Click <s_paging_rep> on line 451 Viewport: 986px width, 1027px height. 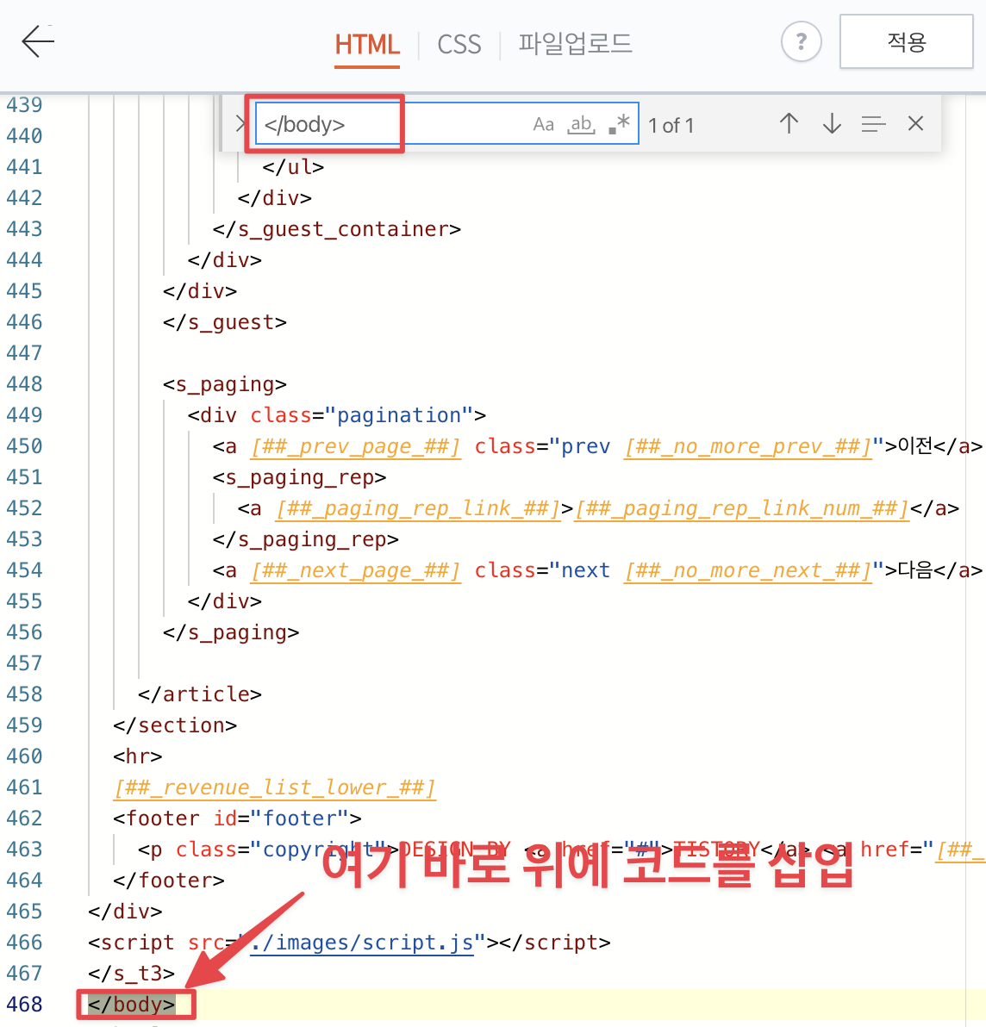coord(299,477)
